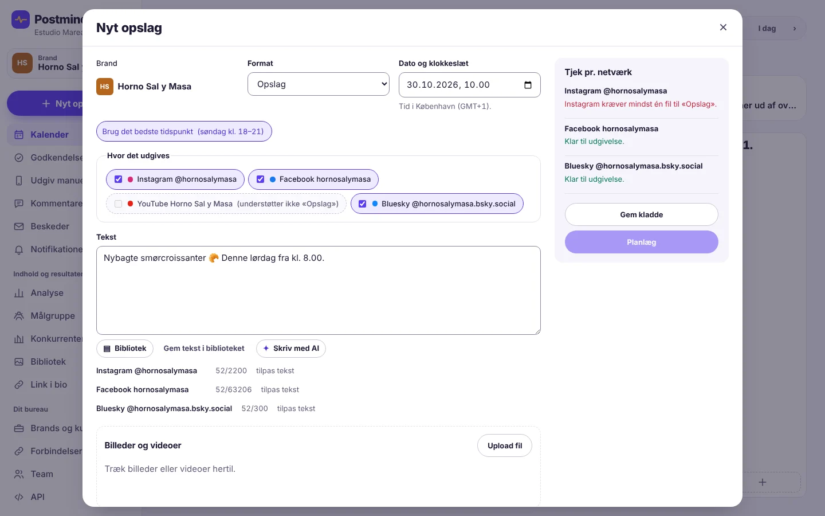Open Bibliotek button below text area
This screenshot has width=825, height=516.
point(125,349)
